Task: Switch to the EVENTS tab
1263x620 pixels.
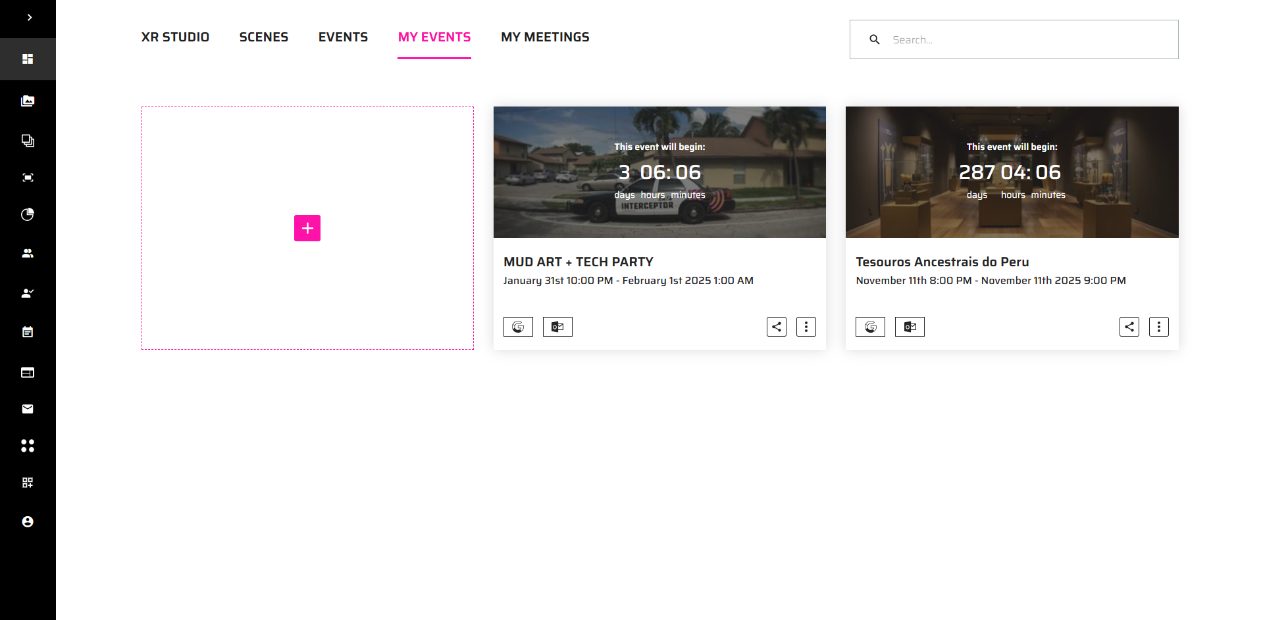Action: 343,37
